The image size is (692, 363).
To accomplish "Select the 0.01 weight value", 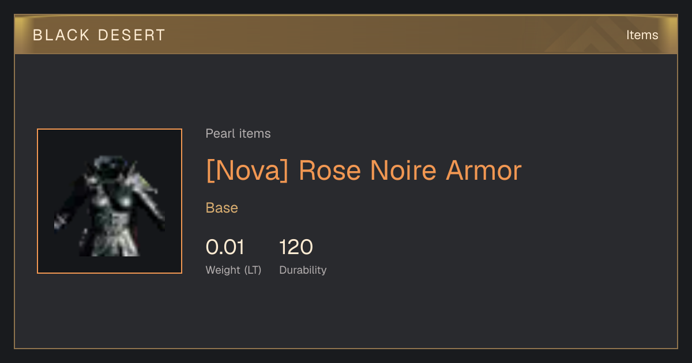I will (x=225, y=247).
